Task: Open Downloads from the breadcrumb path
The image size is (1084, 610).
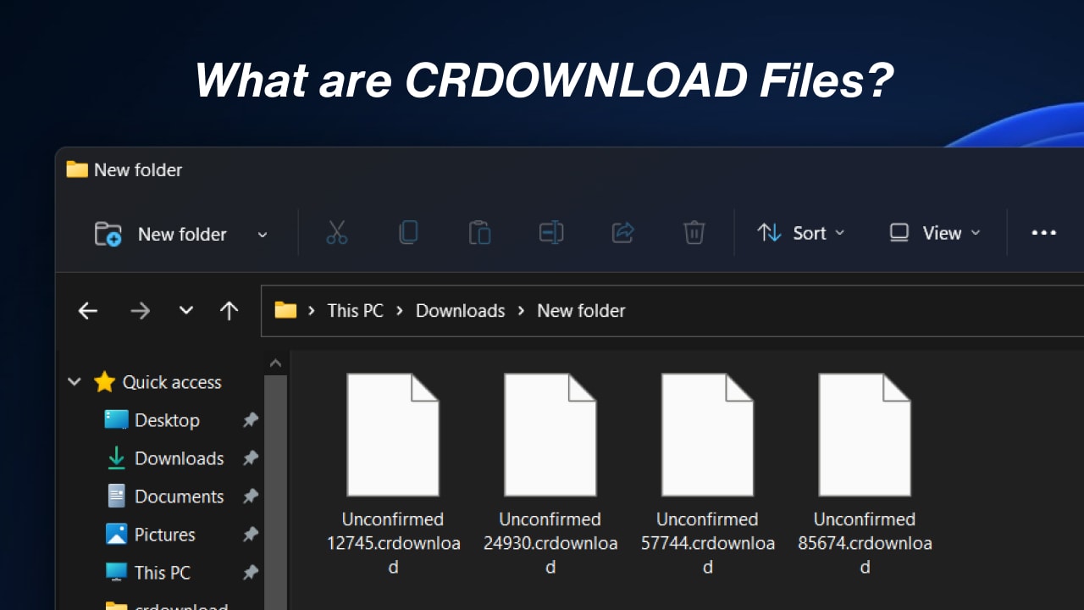Action: [460, 310]
